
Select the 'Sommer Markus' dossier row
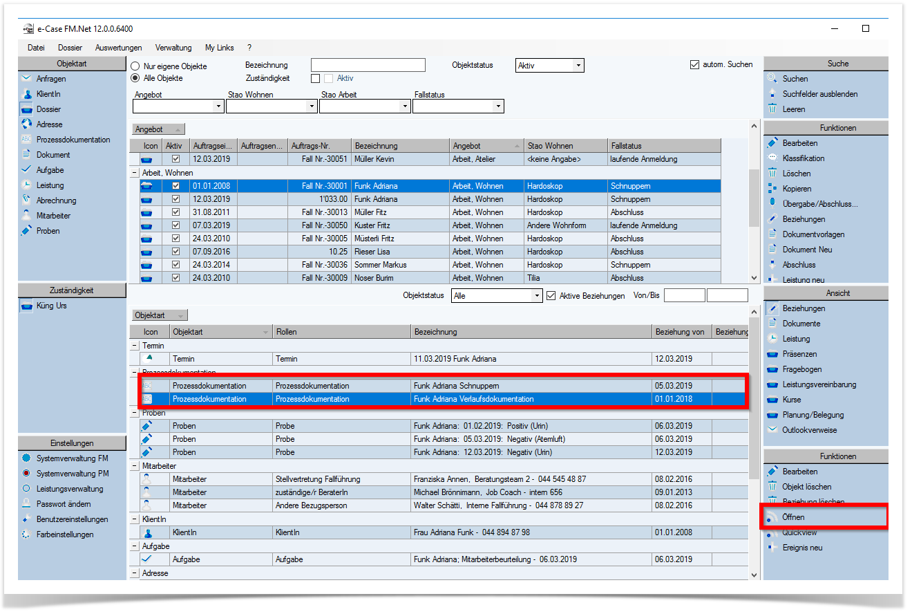coord(430,265)
